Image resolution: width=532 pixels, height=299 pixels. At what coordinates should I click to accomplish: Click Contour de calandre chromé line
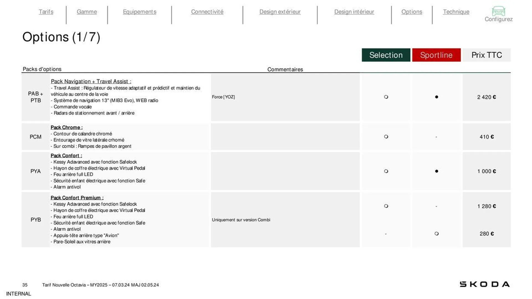click(x=81, y=134)
